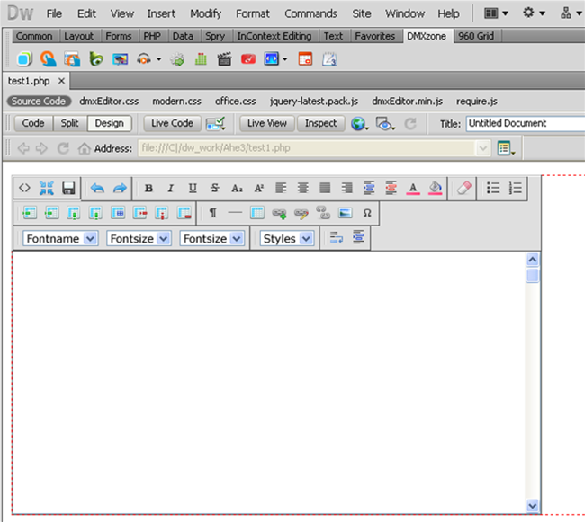Open the workspace layout dropdown in menu bar
The image size is (585, 522).
coord(496,13)
